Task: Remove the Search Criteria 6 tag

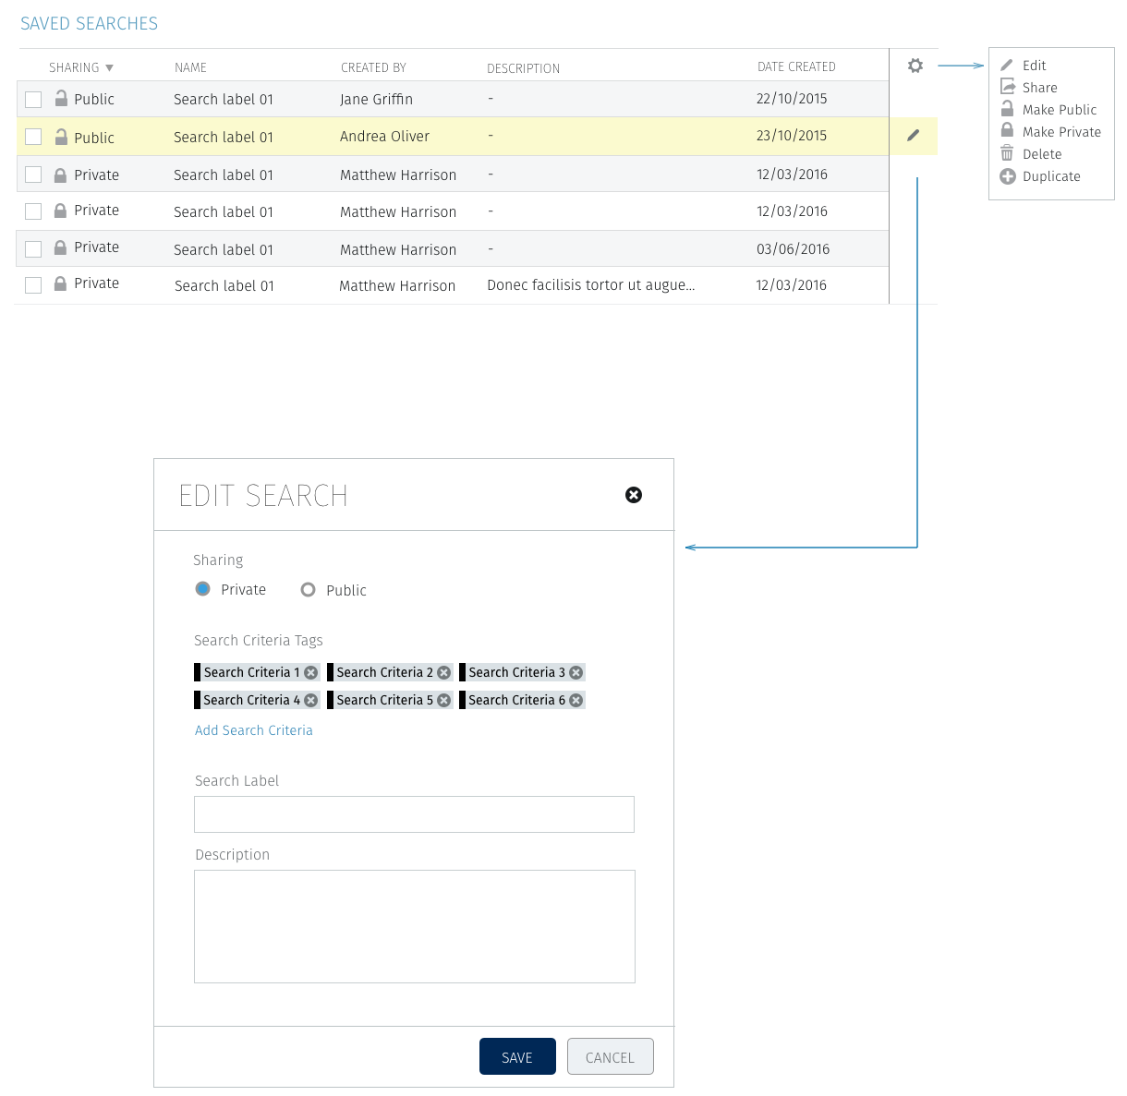Action: click(x=576, y=700)
